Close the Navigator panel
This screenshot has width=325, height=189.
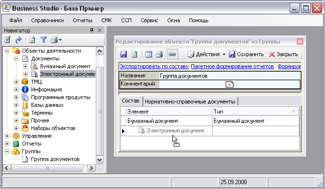coord(99,30)
